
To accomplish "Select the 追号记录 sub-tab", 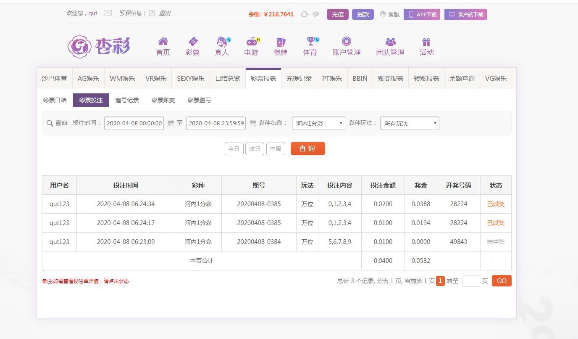I will (x=127, y=100).
